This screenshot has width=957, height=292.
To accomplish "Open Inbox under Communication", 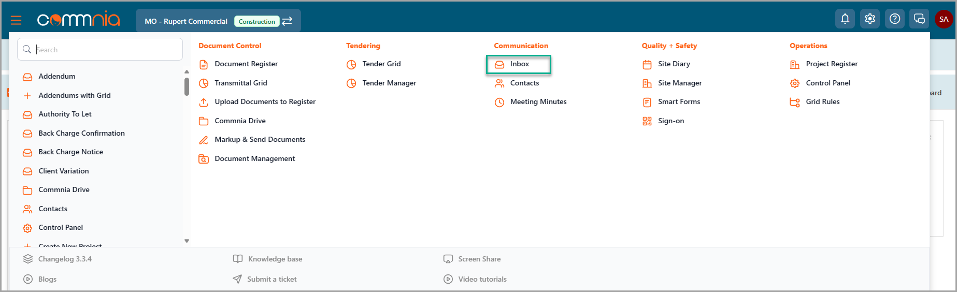I will tap(519, 64).
